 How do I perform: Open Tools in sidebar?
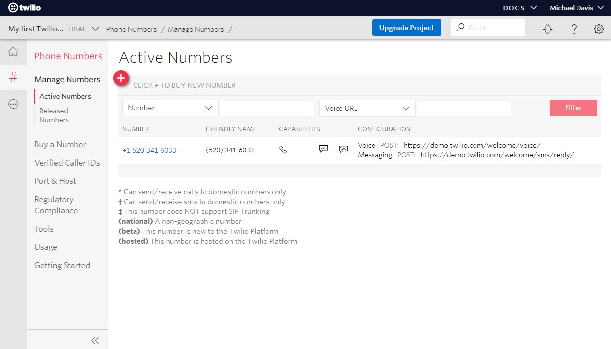[44, 229]
